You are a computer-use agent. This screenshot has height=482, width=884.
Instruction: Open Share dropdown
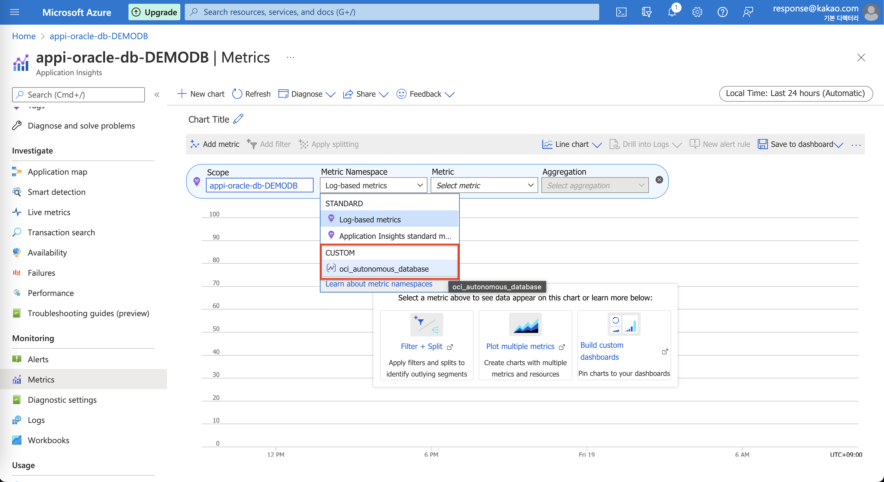coord(366,94)
